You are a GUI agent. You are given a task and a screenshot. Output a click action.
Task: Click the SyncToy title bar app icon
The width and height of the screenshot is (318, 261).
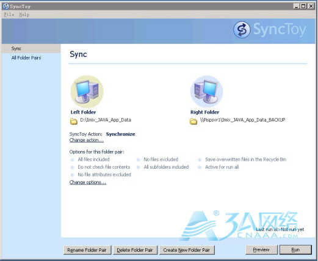point(5,6)
